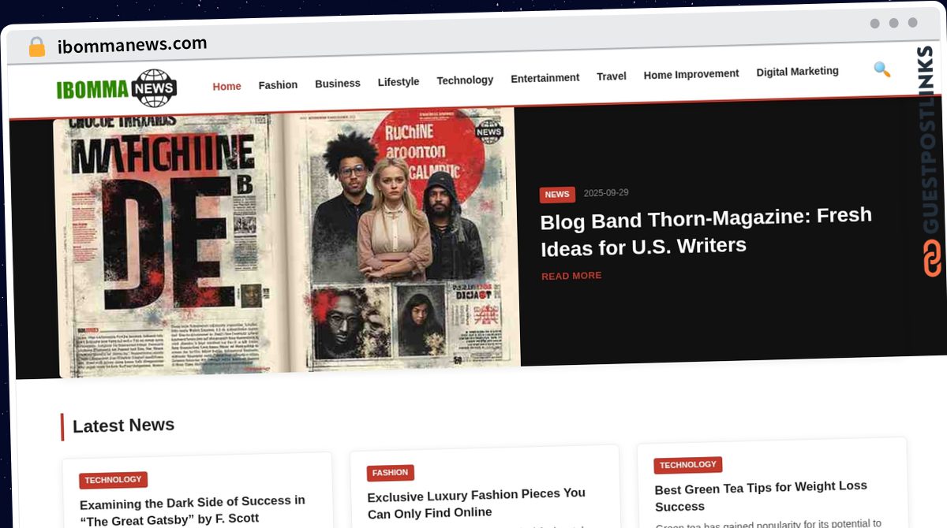947x528 pixels.
Task: Open the Technology navigation item
Action: point(465,80)
